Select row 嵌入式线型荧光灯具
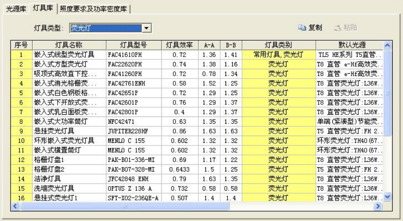Screen dimensions: 403x221 tap(197, 55)
